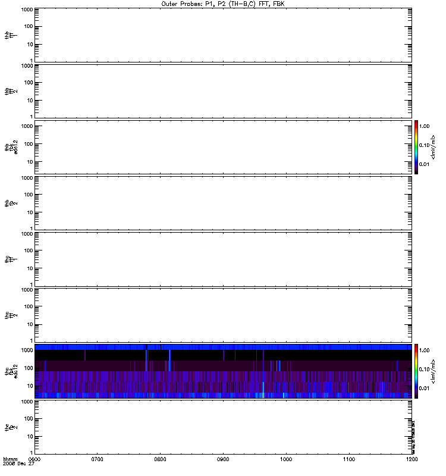This screenshot has width=446, height=476.
Task: Click the "1100" time axis label
Action: (x=349, y=459)
